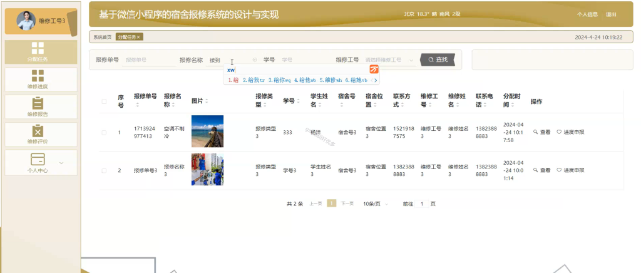Screen dimensions: 641x273
Task: Open 分配任务 grid icon in sidebar
Action: 38,48
